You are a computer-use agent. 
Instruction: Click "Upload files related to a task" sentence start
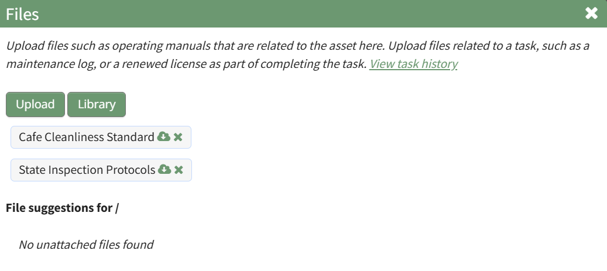point(451,46)
